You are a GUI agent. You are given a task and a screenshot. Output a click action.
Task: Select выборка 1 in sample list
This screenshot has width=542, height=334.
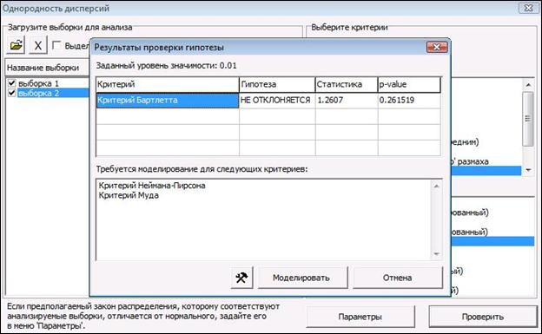pos(38,83)
